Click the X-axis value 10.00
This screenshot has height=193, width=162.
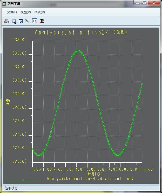(x=147, y=169)
